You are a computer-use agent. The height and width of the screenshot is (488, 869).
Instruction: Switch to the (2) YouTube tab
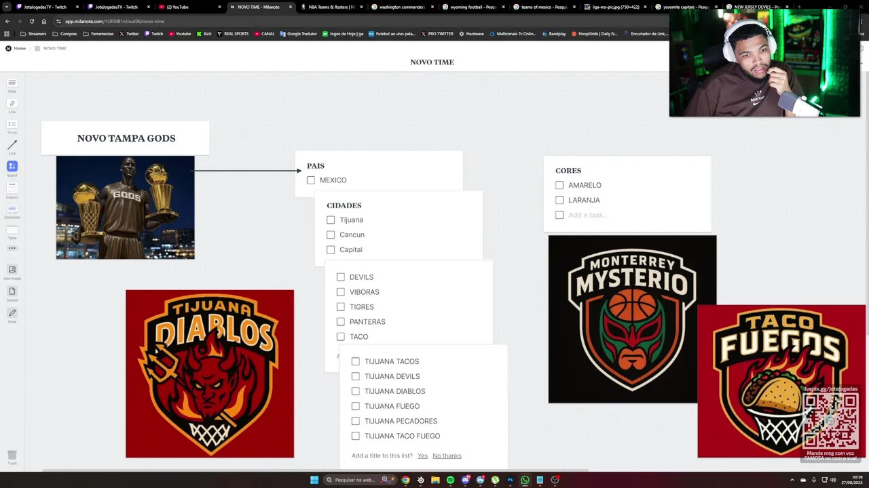click(189, 7)
